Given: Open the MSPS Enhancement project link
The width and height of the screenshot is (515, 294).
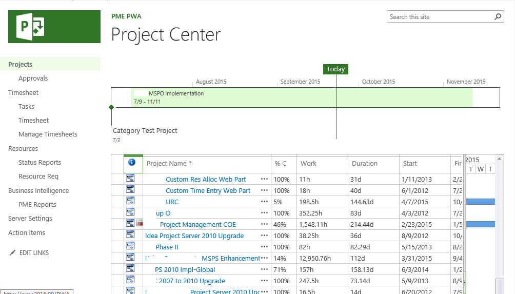Looking at the screenshot, I should pos(230,258).
